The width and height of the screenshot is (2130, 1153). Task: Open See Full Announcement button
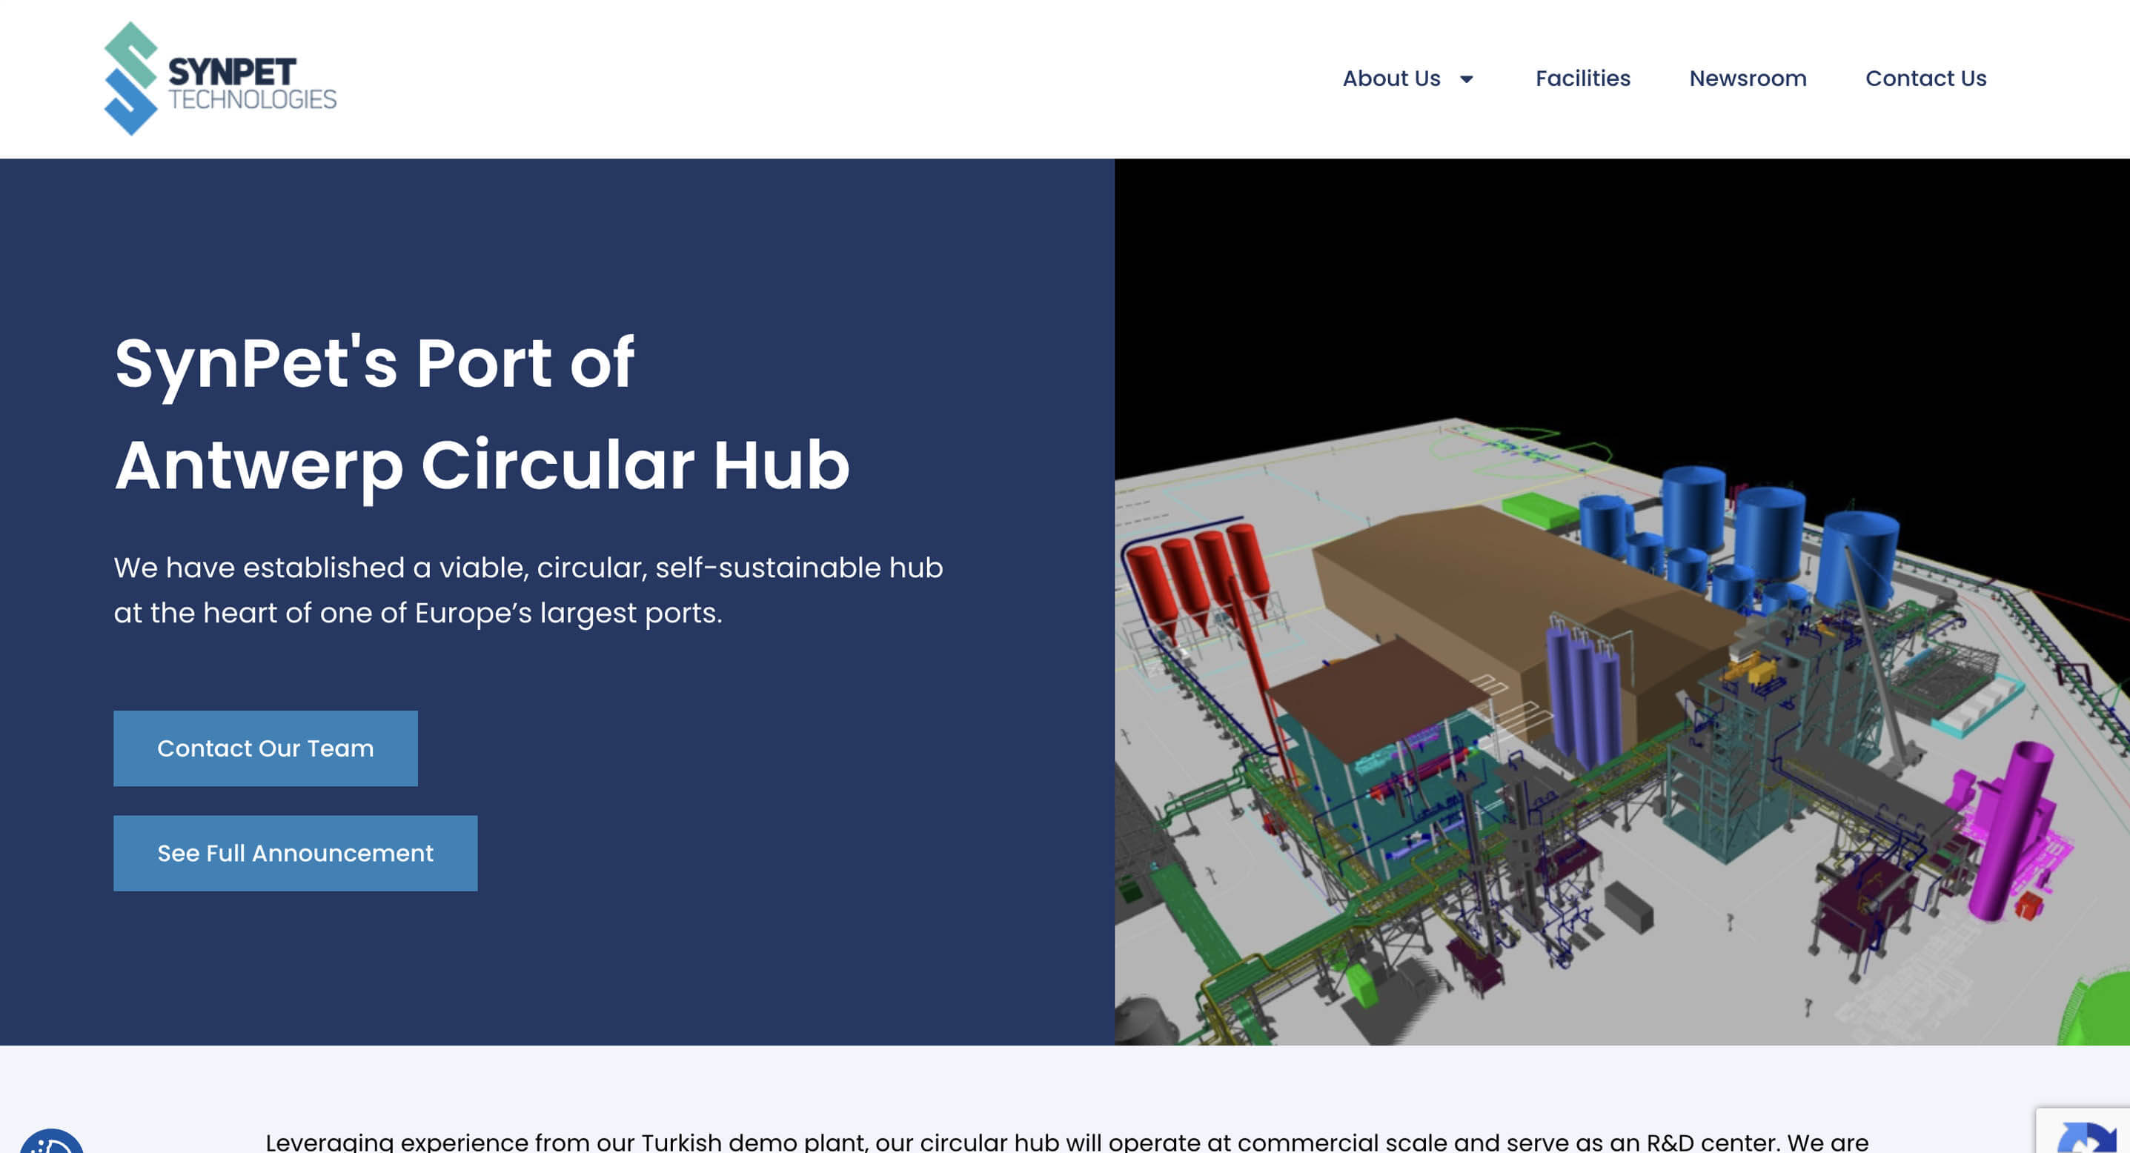coord(295,853)
